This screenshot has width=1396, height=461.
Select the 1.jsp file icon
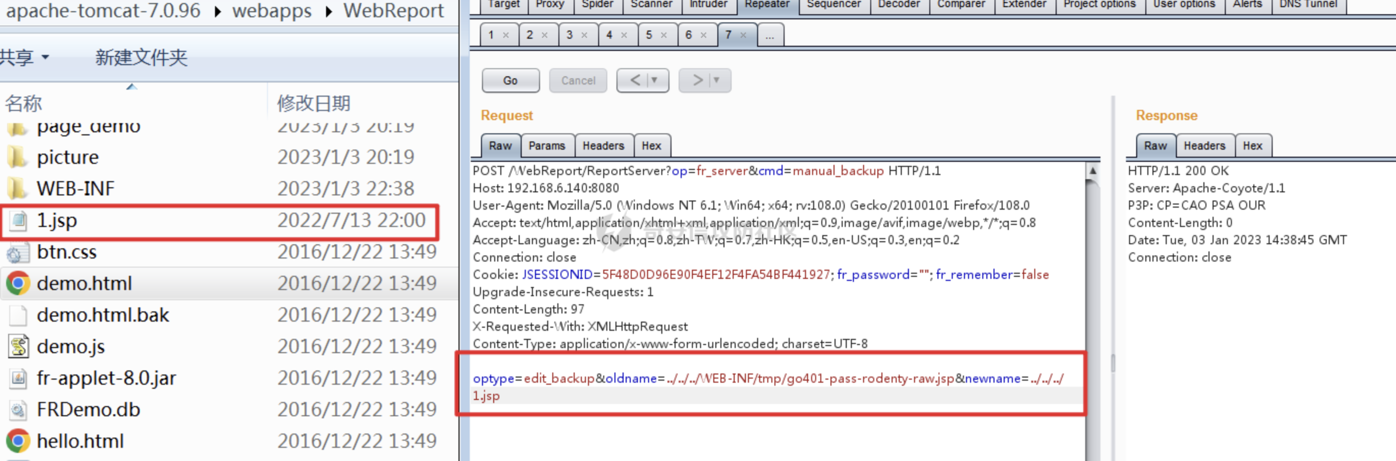click(x=18, y=221)
